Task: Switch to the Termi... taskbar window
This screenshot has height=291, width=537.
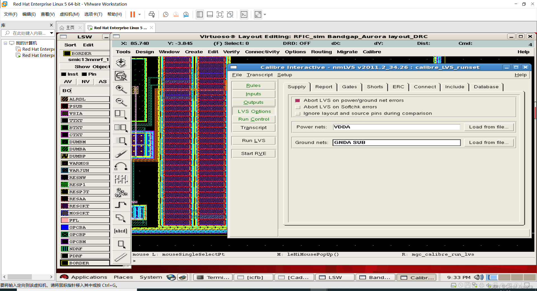Action: [x=213, y=277]
